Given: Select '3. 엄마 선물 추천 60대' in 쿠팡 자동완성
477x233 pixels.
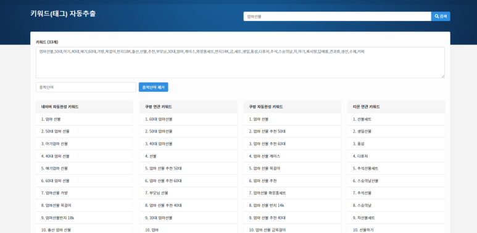Looking at the screenshot, I should pyautogui.click(x=292, y=144).
